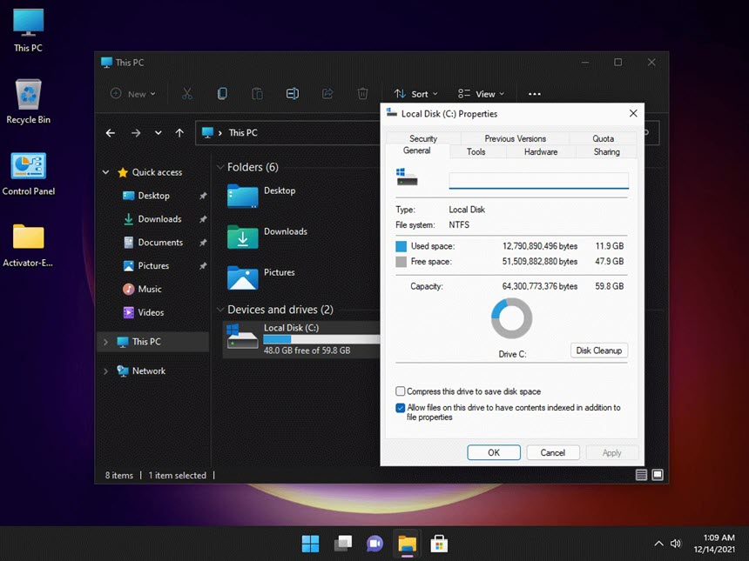
Task: Switch to the Hardware tab
Action: (541, 151)
